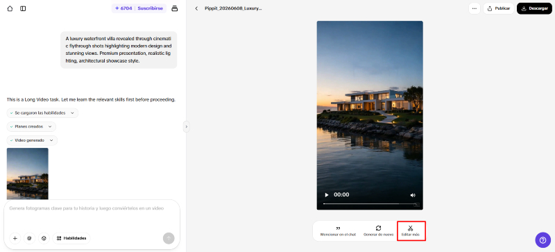Screen dimensions: 555x252
Task: Click the 'This is a Long Video task' message
Action: point(91,99)
